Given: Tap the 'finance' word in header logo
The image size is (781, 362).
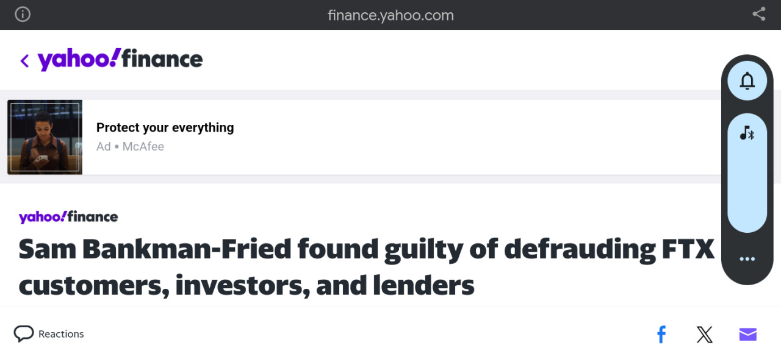Looking at the screenshot, I should pos(162,59).
